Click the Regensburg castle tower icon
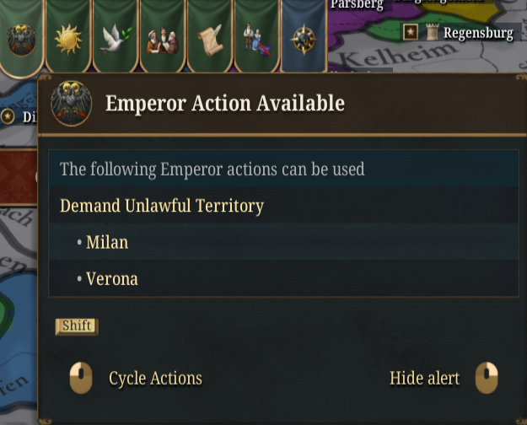This screenshot has height=425, width=527. (432, 33)
